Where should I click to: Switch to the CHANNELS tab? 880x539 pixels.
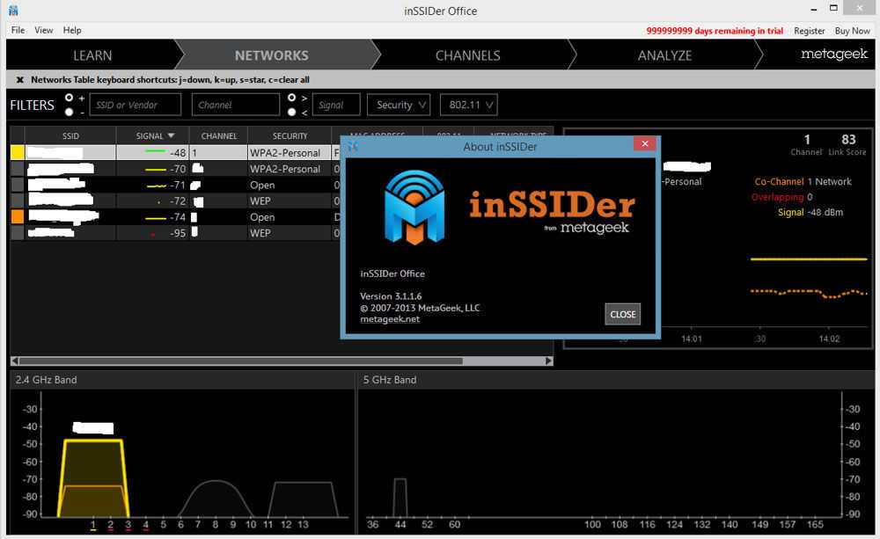tap(467, 55)
